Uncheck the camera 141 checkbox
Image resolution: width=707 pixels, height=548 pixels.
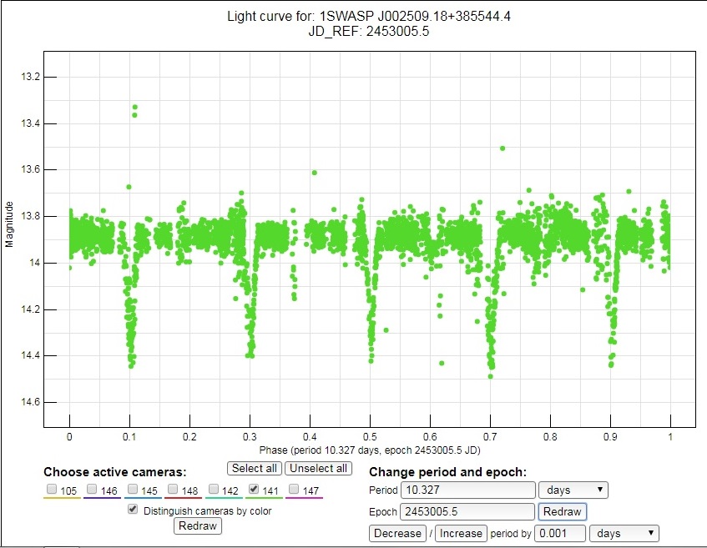255,490
